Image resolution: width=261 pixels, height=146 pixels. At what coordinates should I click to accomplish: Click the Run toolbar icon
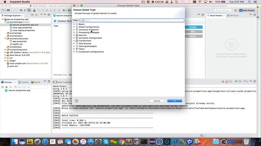point(69,10)
